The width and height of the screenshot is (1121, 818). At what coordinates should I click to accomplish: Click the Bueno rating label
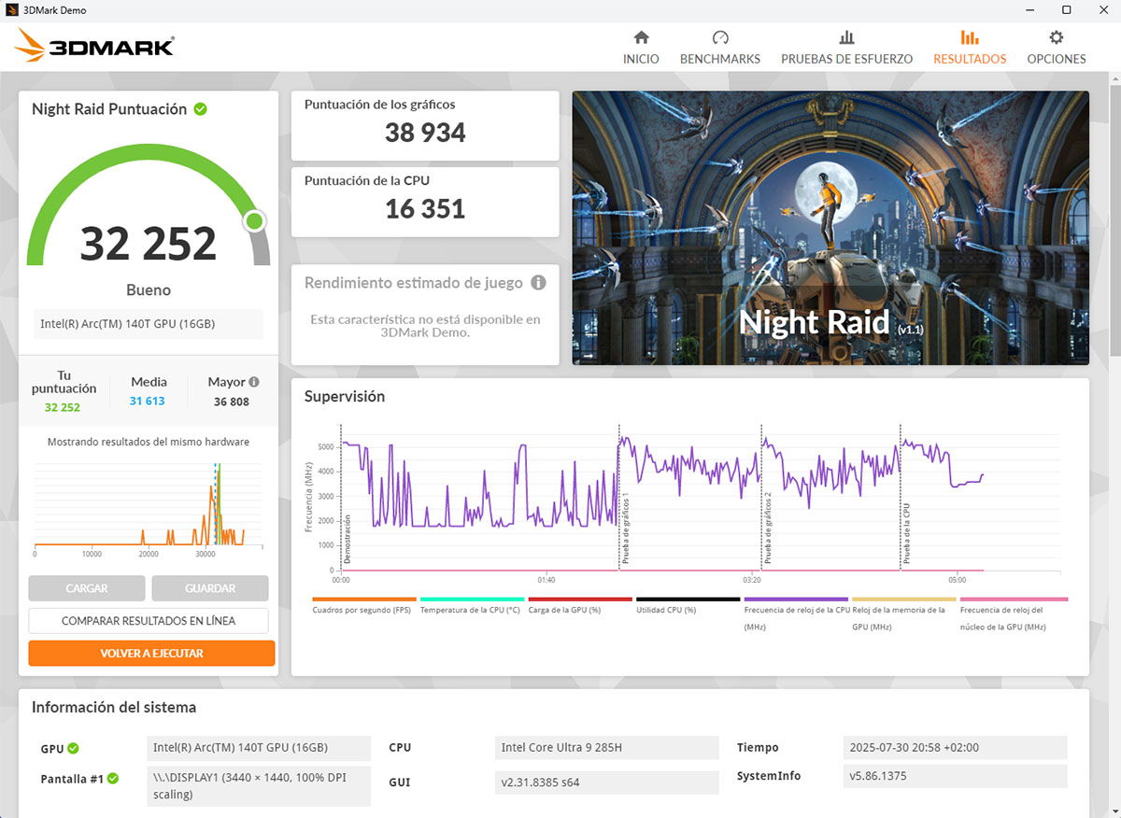point(149,290)
